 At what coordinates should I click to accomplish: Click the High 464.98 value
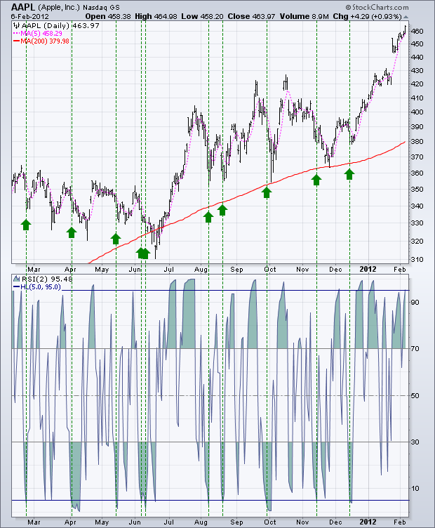(x=156, y=17)
